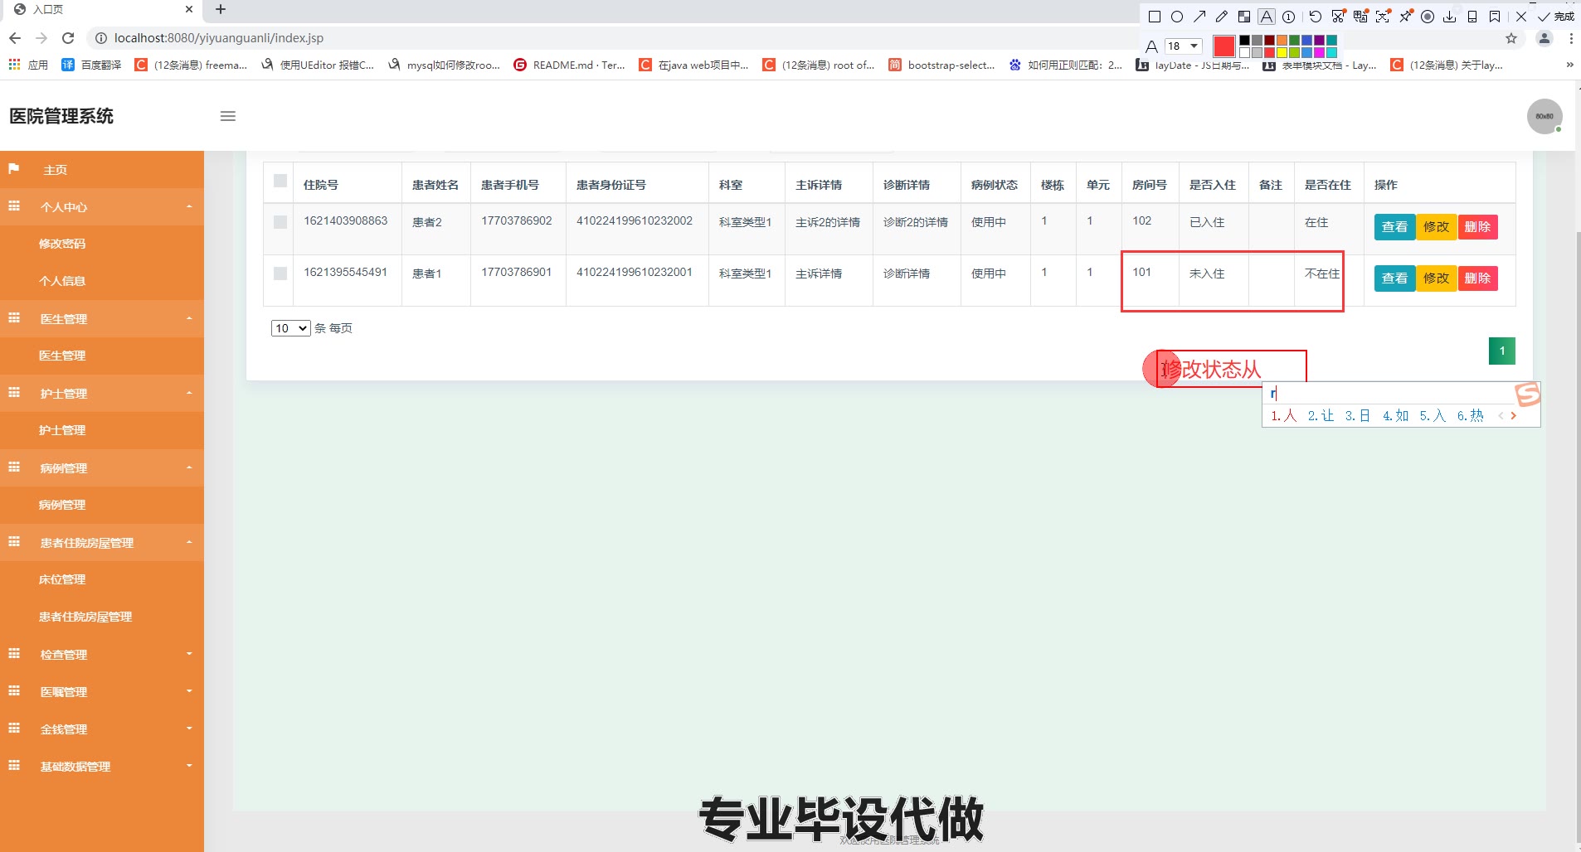Toggle the hamburger sidebar menu icon

(x=228, y=116)
